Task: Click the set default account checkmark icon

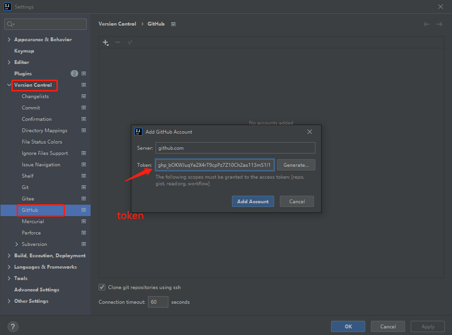Action: [x=130, y=42]
